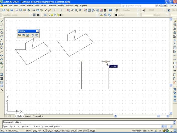Toggle ORTHO mode in status bar

pos(42,131)
